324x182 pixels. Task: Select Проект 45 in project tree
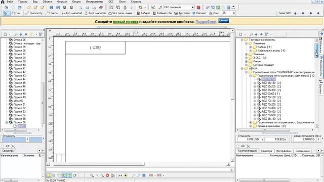(19, 83)
